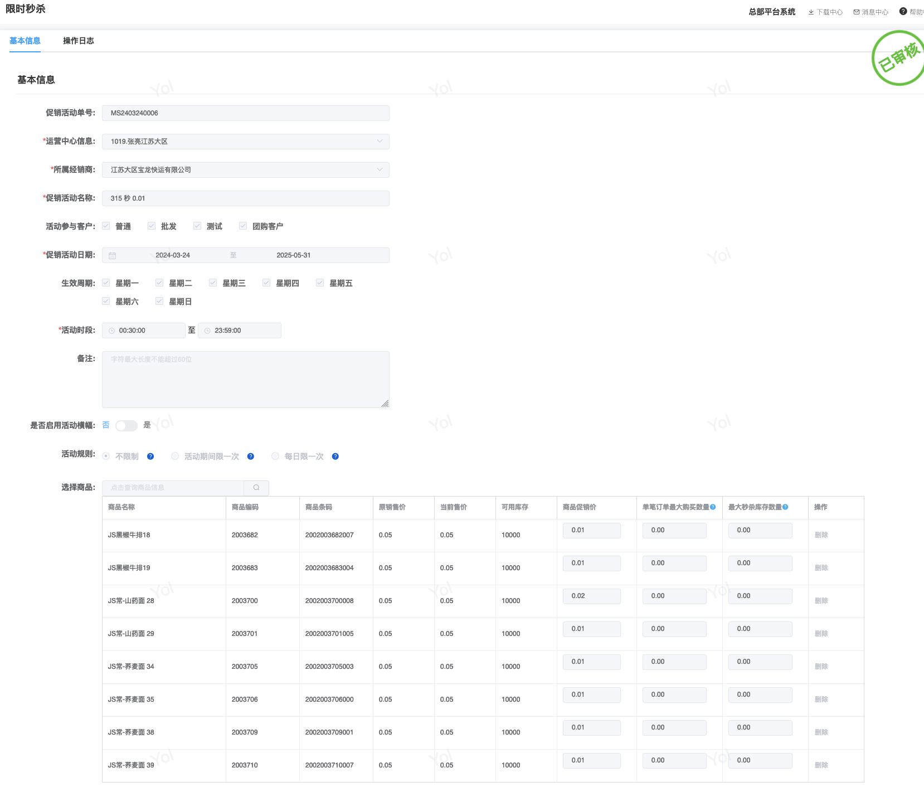The width and height of the screenshot is (924, 792).
Task: Click the calendar icon in promotion date field
Action: pyautogui.click(x=113, y=255)
